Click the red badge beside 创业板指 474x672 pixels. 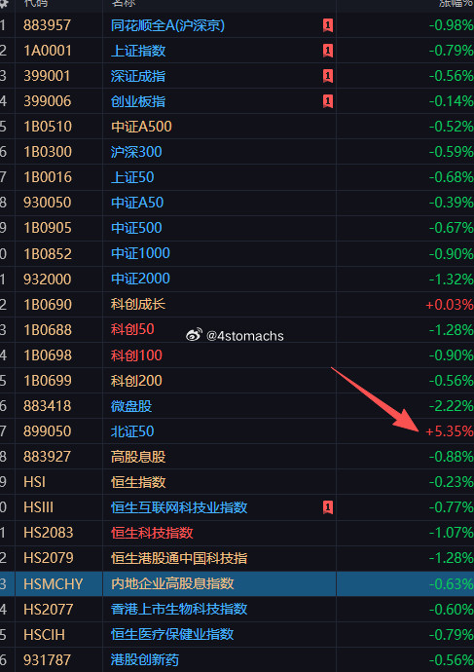click(x=328, y=101)
